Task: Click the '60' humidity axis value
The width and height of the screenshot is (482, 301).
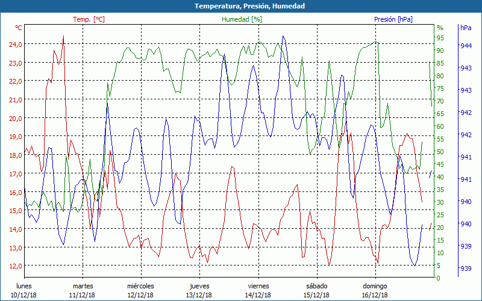Action: [440, 126]
